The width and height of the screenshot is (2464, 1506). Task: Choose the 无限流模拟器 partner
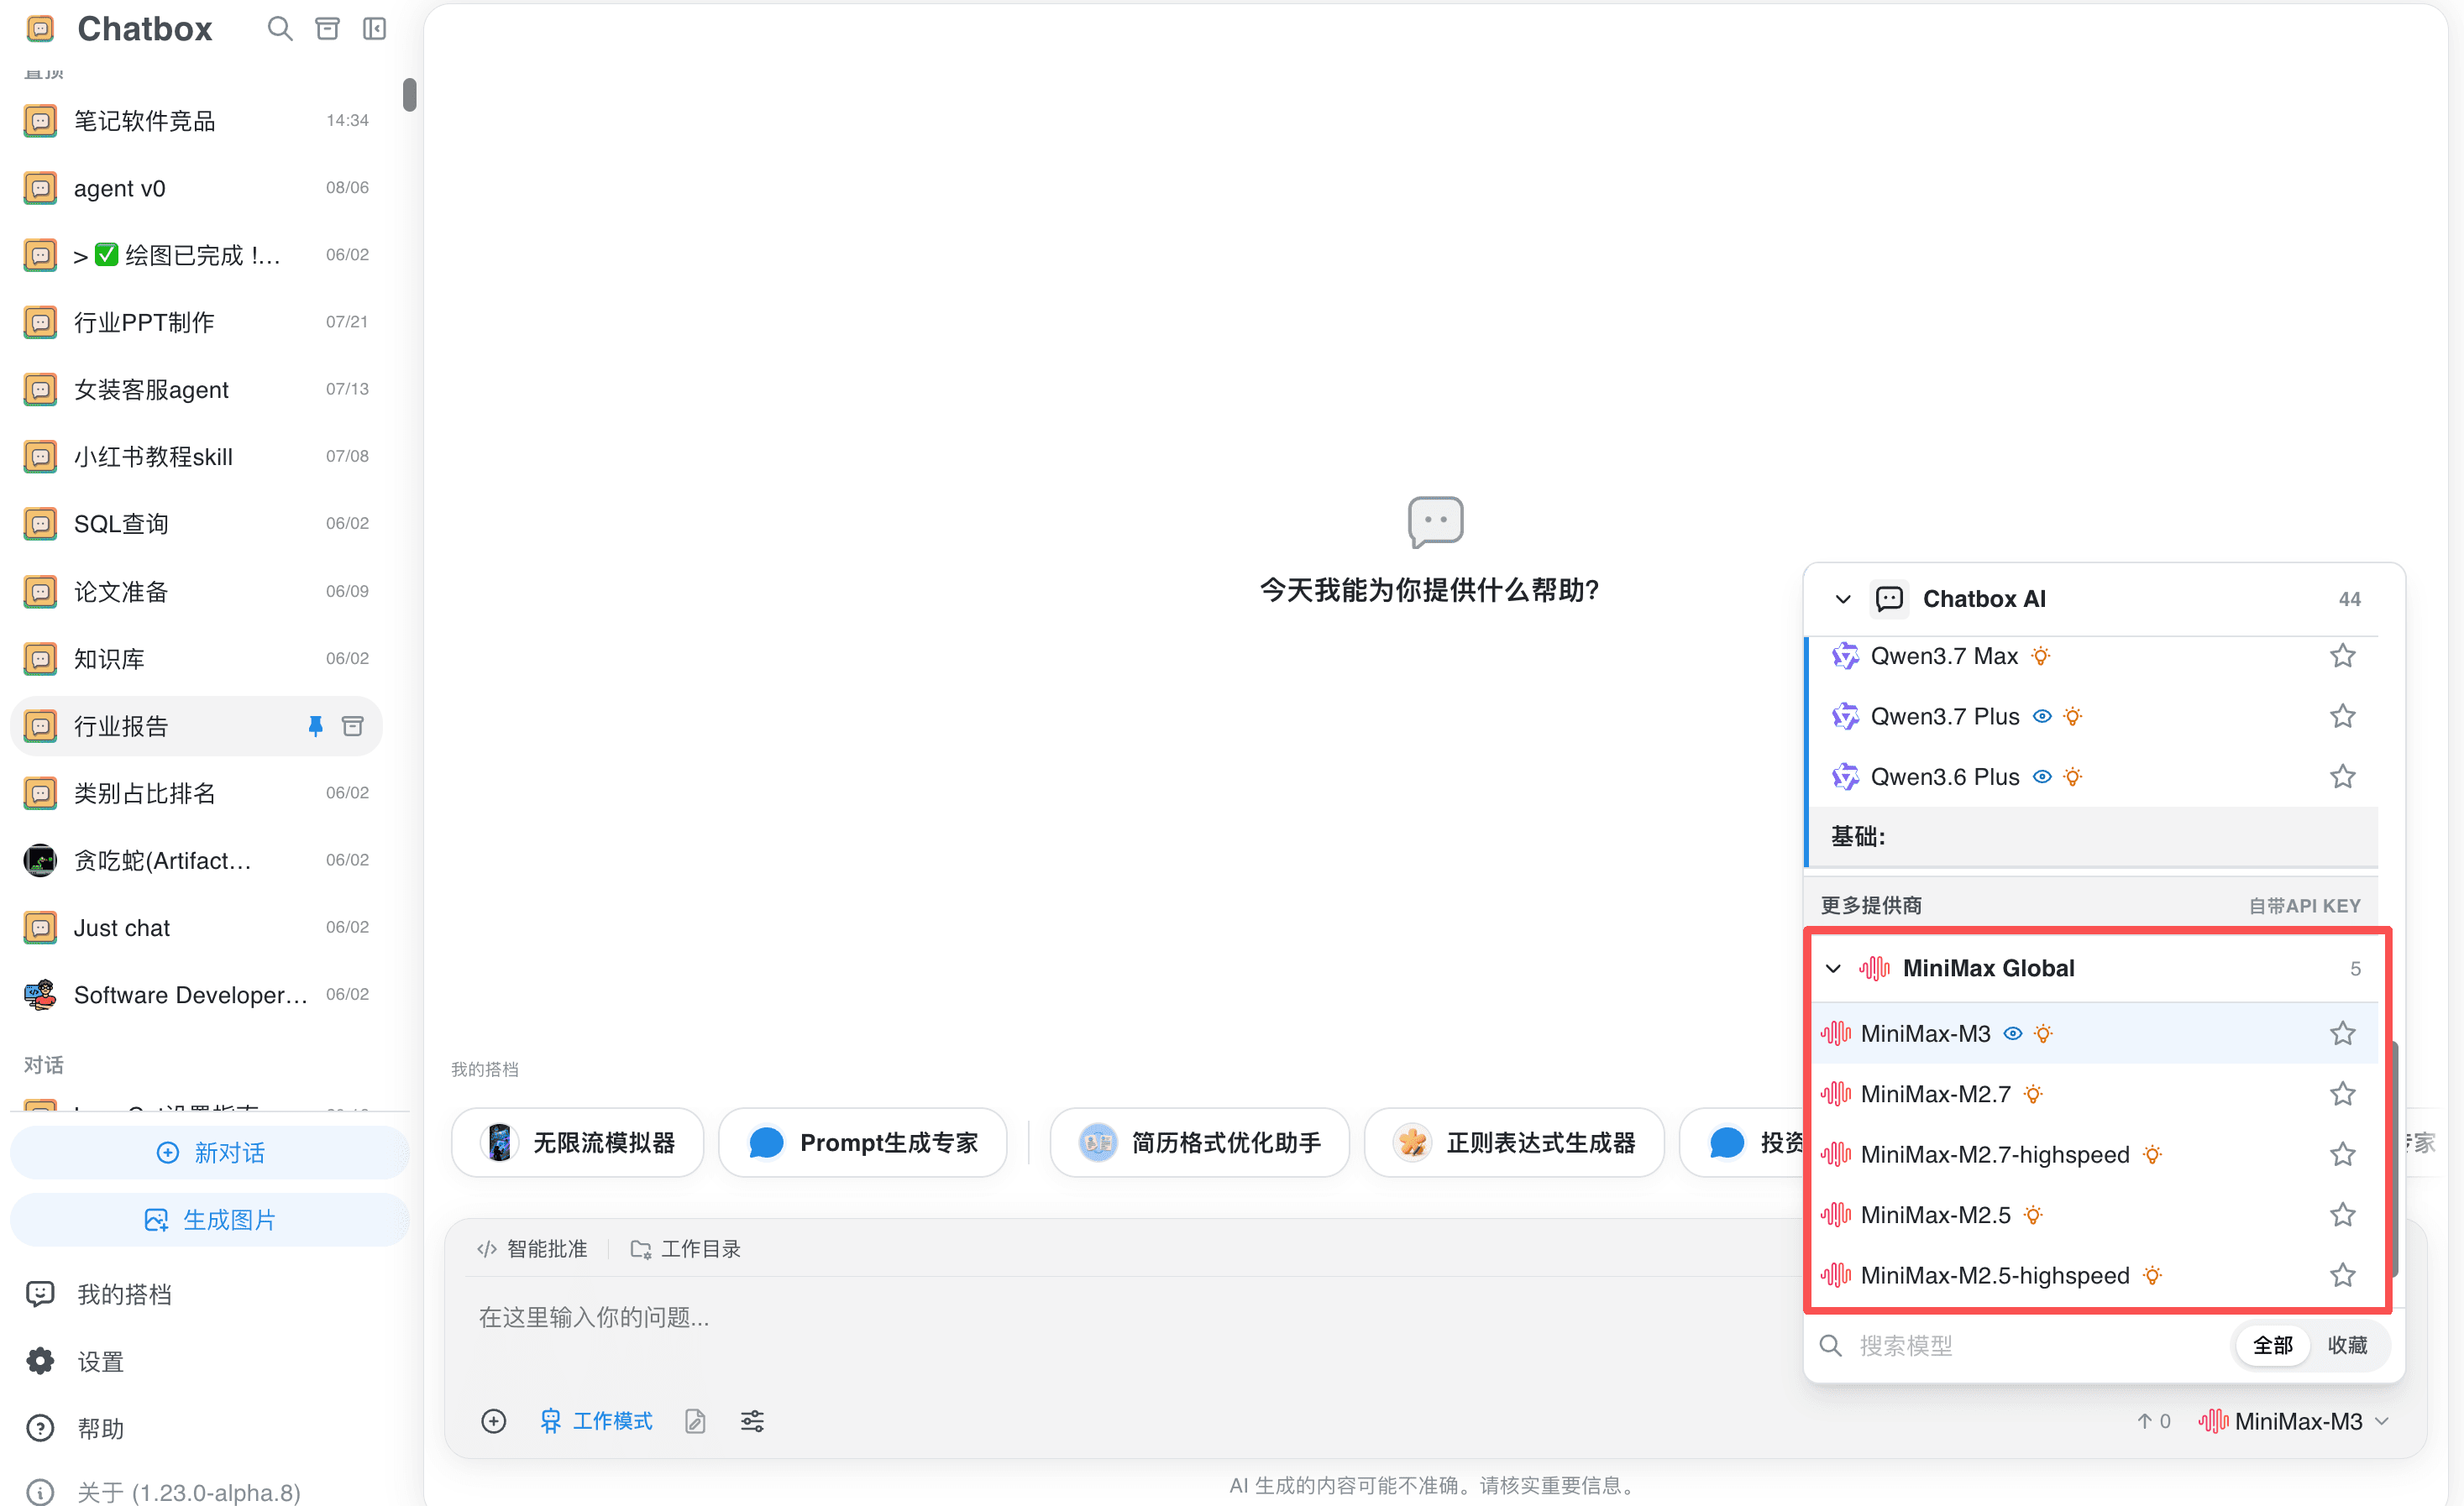pos(578,1143)
